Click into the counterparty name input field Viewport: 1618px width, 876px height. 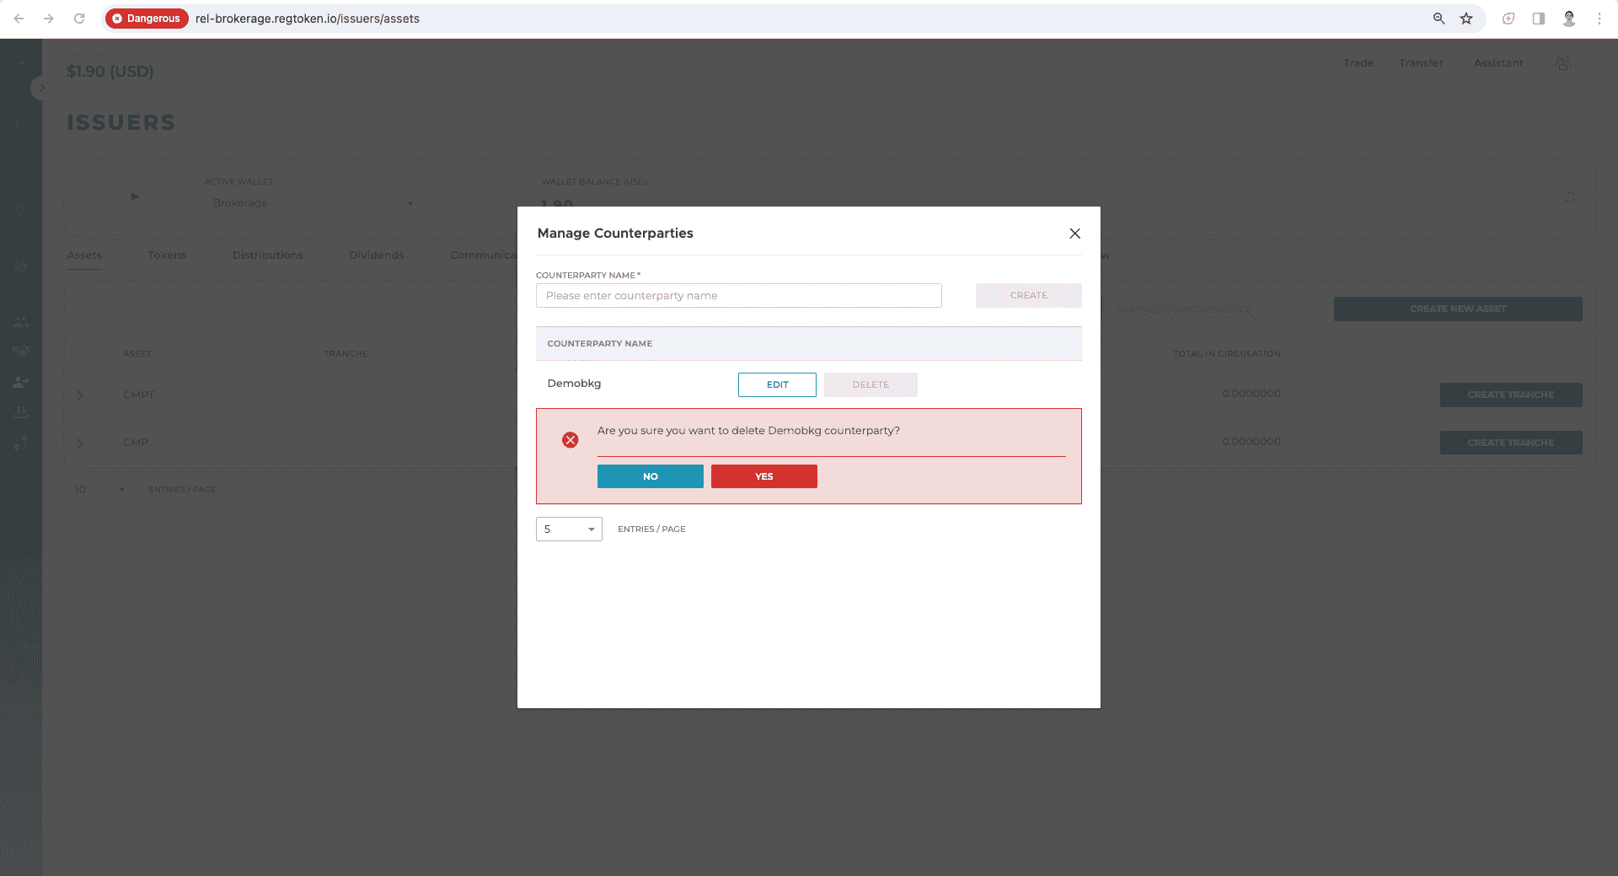click(739, 296)
